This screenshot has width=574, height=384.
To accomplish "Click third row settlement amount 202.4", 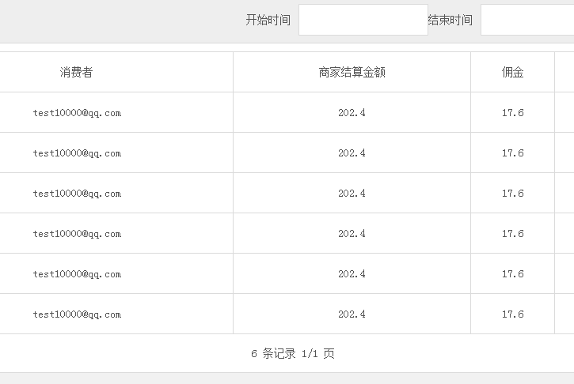I will click(352, 193).
